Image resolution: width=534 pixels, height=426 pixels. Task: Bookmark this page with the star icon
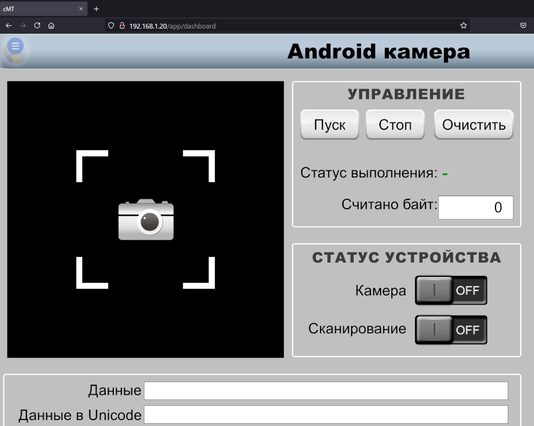(463, 26)
